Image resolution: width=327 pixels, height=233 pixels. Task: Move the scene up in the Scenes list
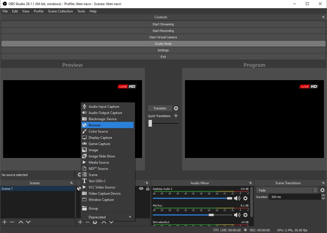click(x=21, y=222)
